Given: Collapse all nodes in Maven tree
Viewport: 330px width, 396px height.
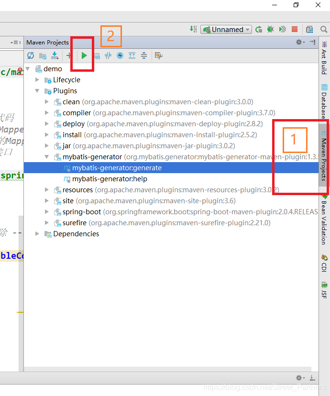Looking at the screenshot, I should tap(144, 55).
